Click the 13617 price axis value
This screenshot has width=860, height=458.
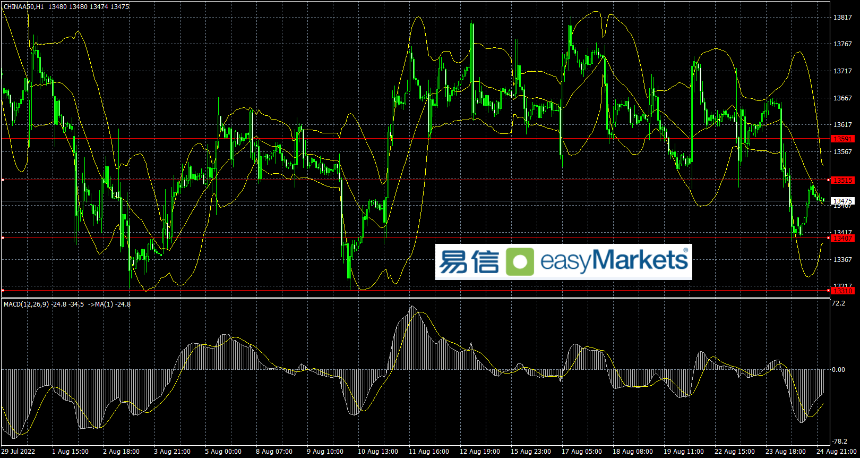click(x=842, y=125)
